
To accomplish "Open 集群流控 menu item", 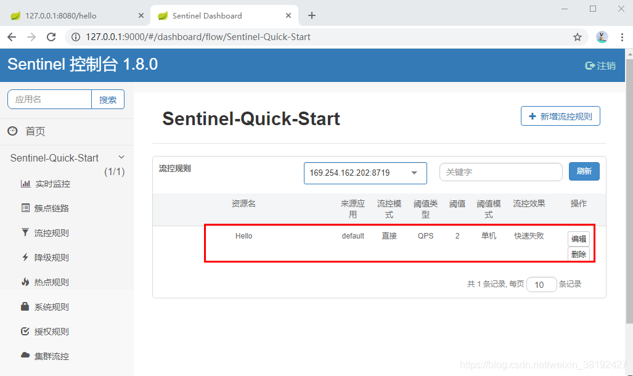I will pyautogui.click(x=52, y=356).
